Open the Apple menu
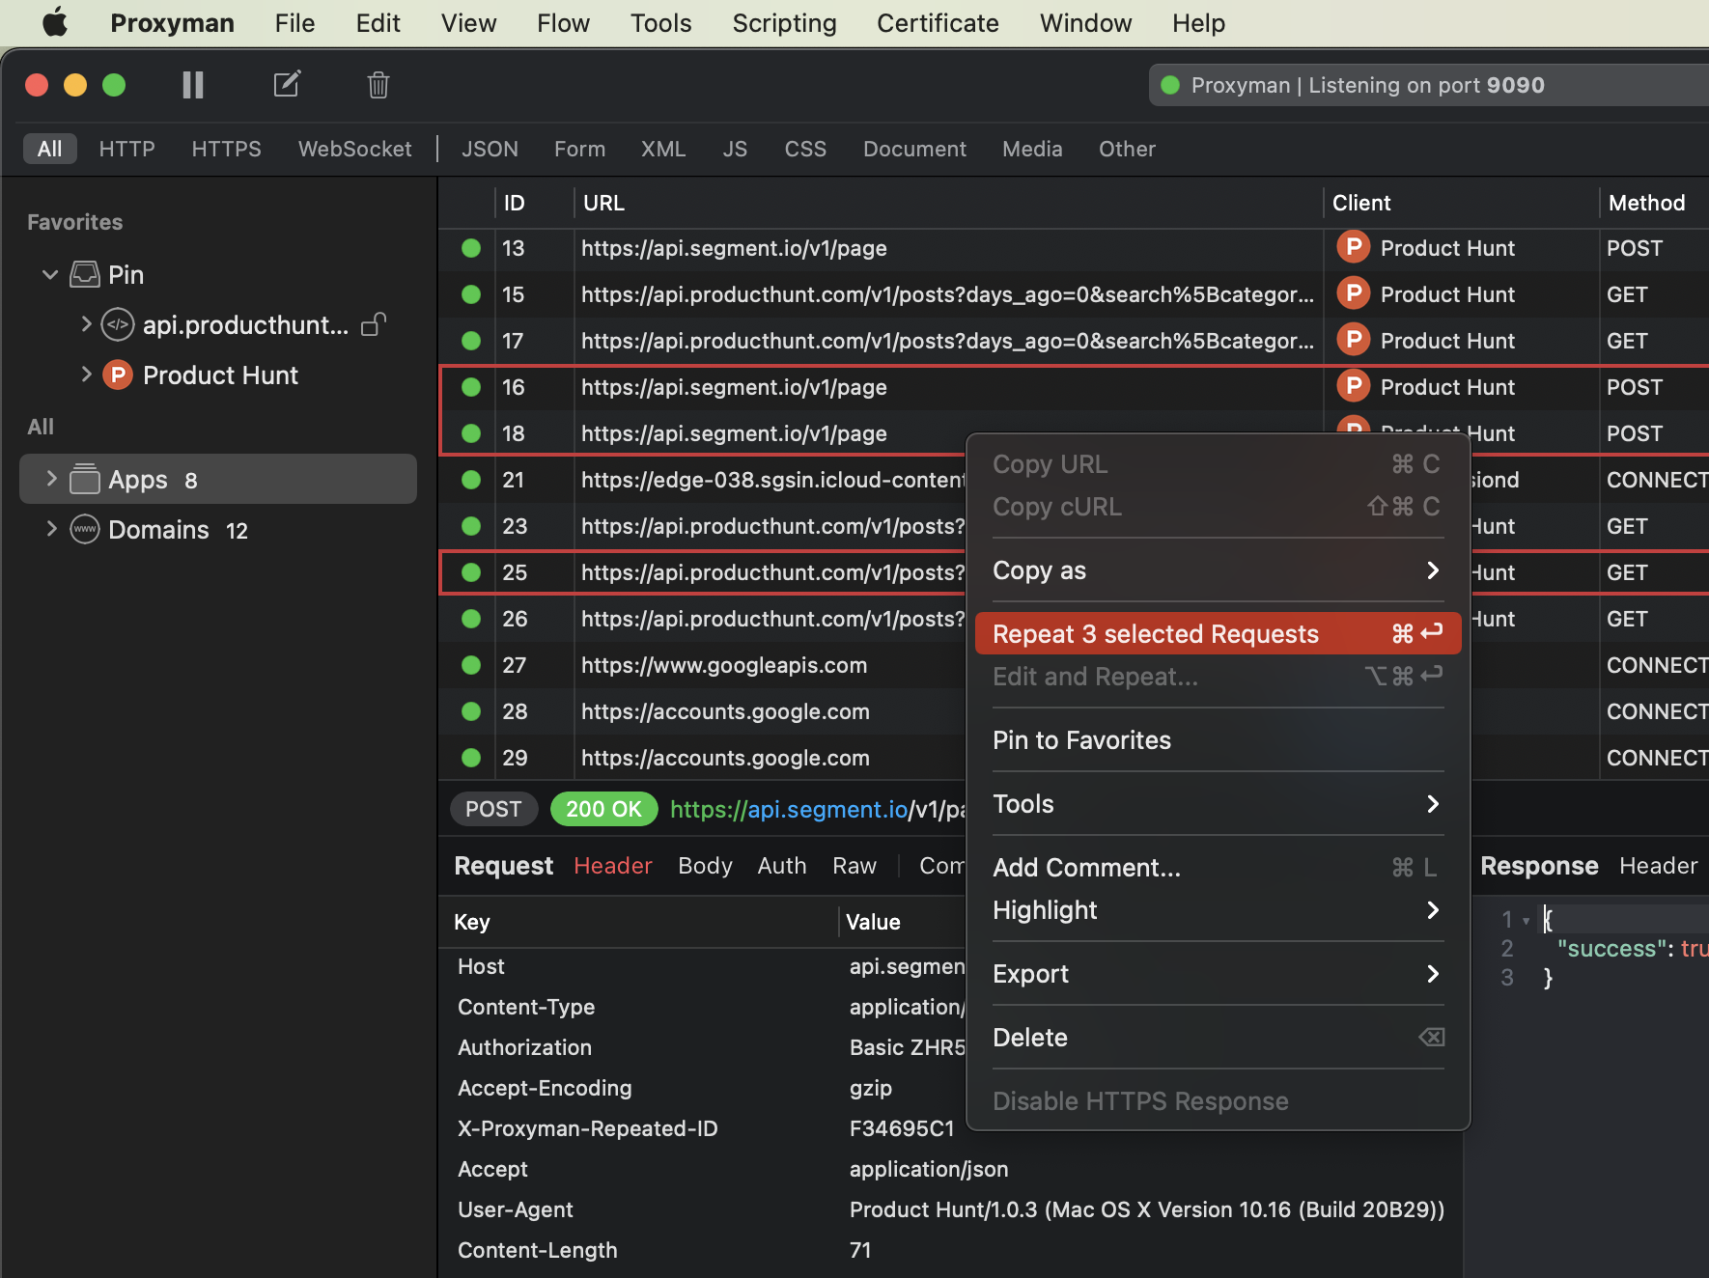Viewport: 1709px width, 1278px height. click(x=55, y=22)
